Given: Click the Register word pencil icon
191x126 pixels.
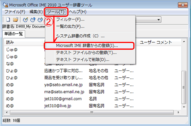Looking at the screenshot, I should click(25, 19).
